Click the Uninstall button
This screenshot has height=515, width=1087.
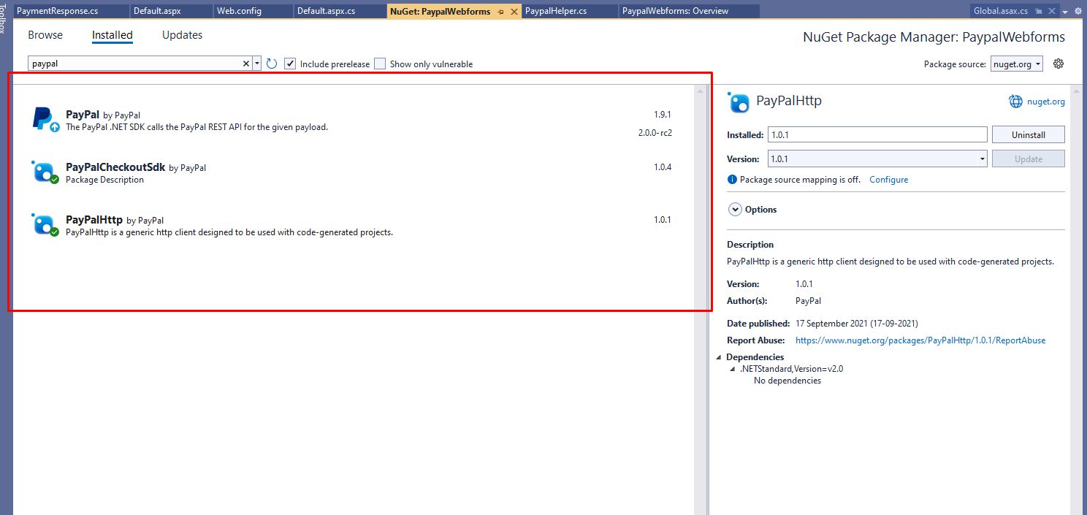click(x=1028, y=134)
